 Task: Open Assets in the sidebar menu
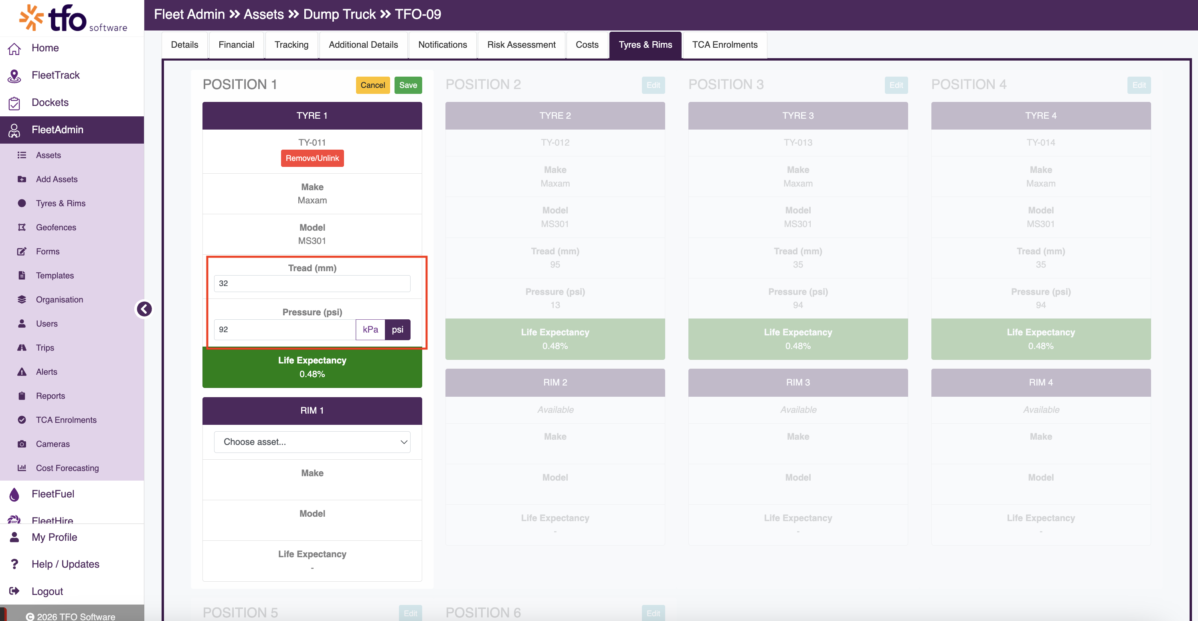click(x=49, y=155)
